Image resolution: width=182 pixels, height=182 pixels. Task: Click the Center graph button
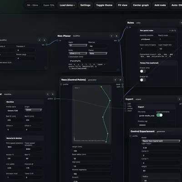[141, 5]
